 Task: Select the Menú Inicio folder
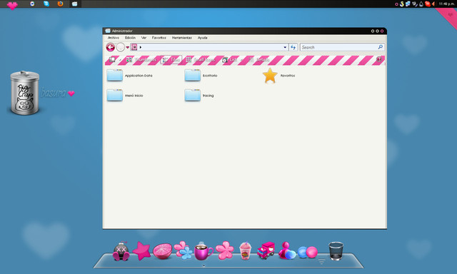(125, 95)
